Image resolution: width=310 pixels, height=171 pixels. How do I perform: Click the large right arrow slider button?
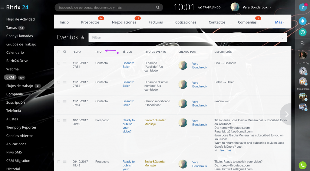click(x=286, y=114)
